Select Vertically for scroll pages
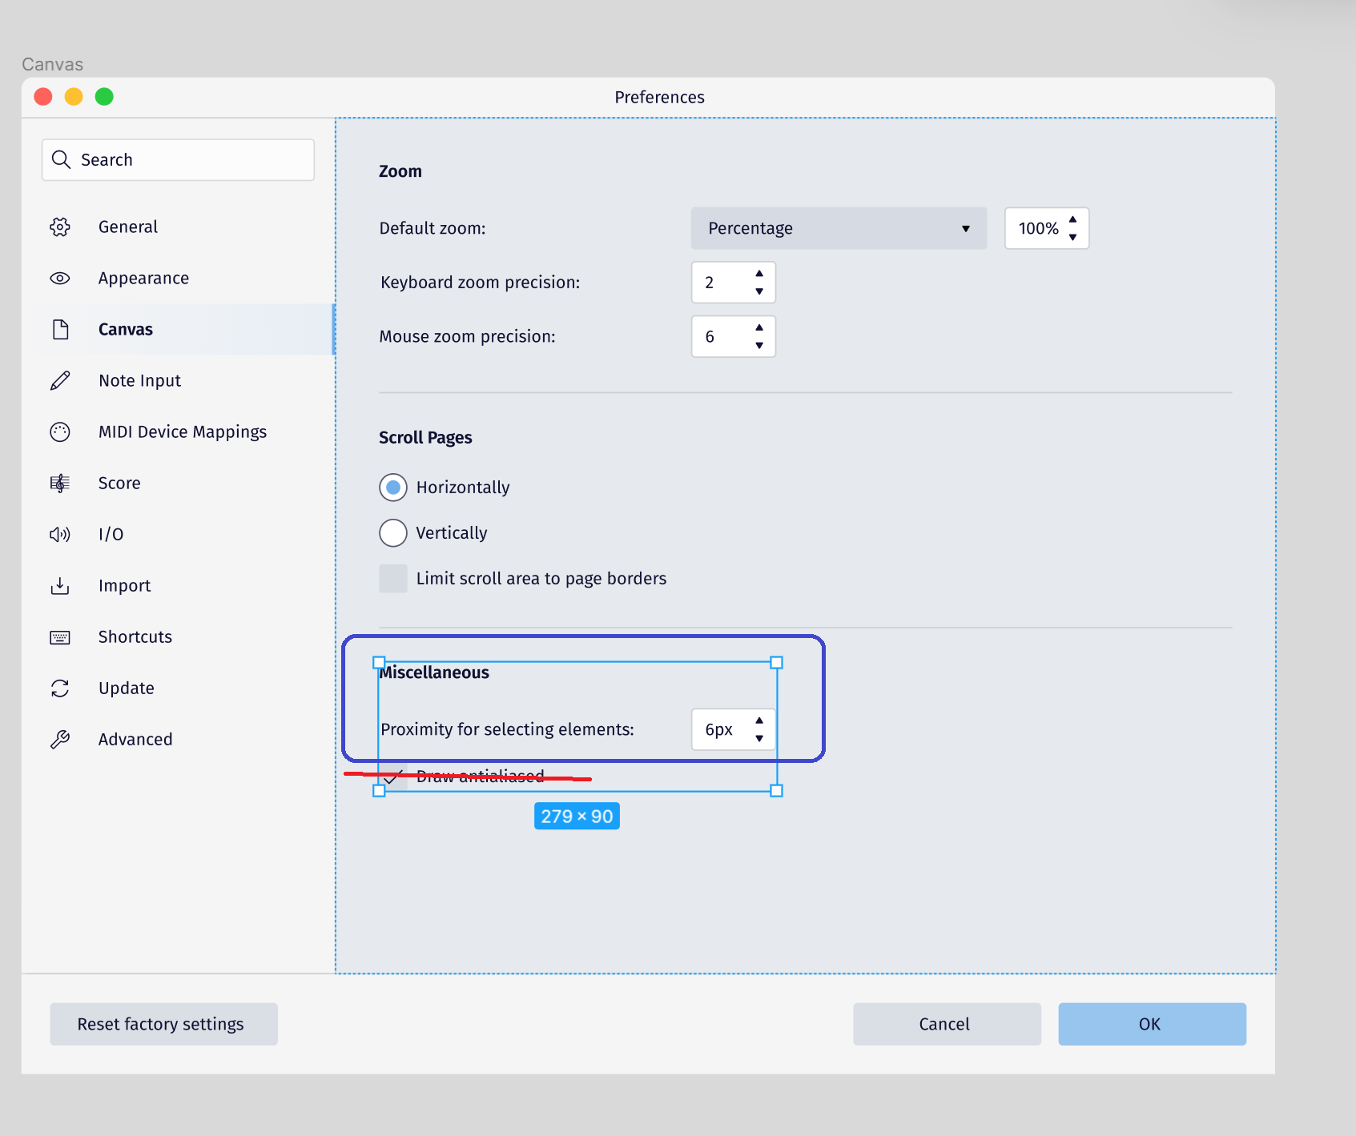Viewport: 1356px width, 1136px height. (x=393, y=532)
